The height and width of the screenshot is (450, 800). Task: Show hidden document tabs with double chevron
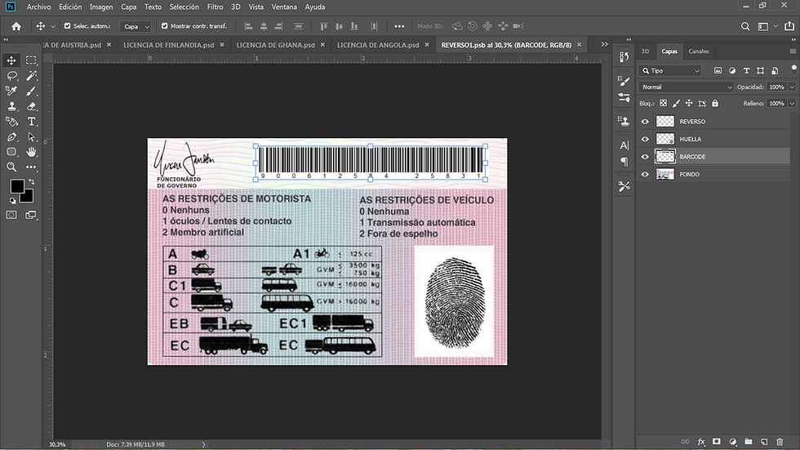605,44
